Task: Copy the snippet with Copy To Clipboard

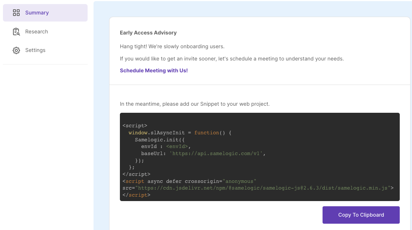Action: (x=361, y=215)
